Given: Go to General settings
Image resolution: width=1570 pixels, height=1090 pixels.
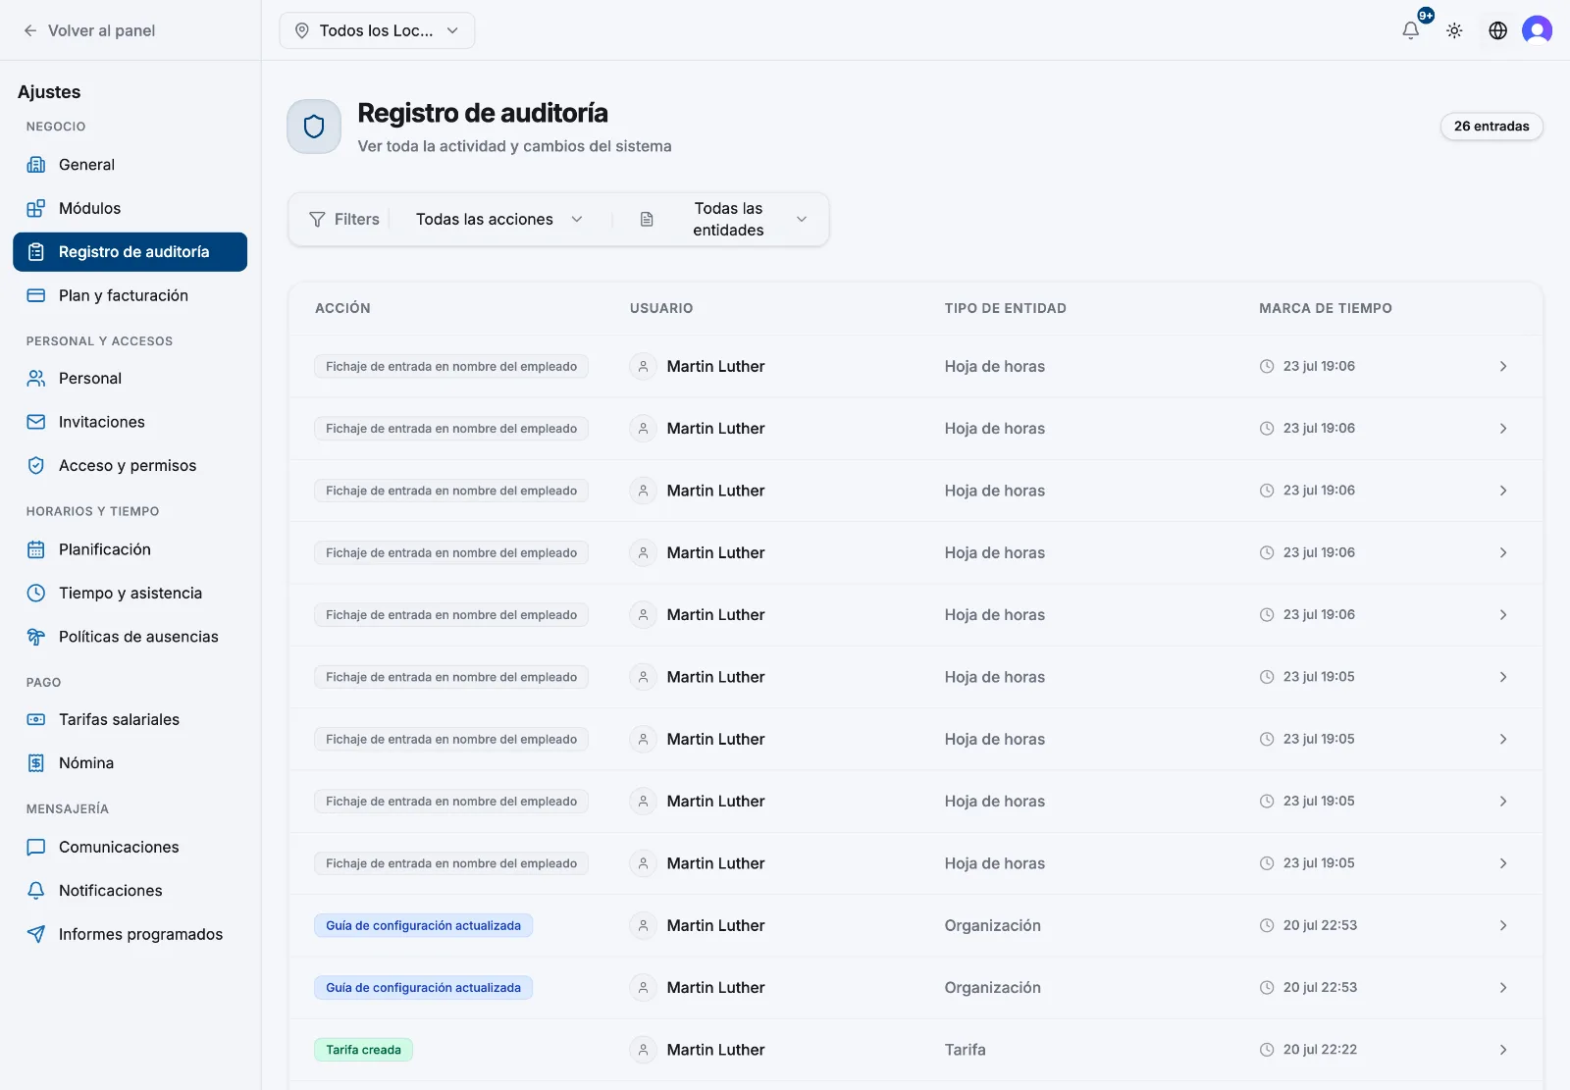Looking at the screenshot, I should tap(130, 165).
